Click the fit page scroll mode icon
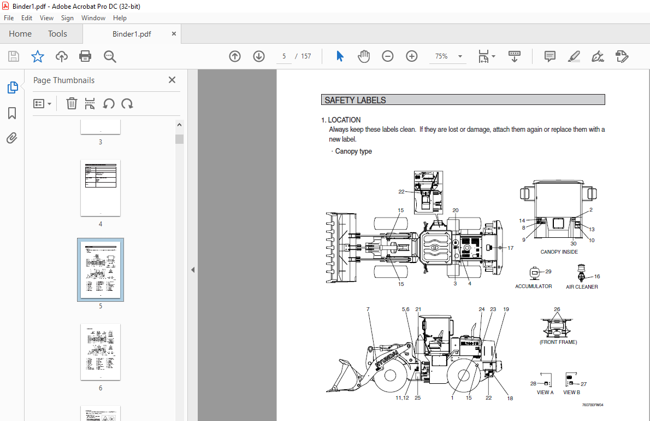Viewport: 650px width, 421px height. [x=483, y=56]
